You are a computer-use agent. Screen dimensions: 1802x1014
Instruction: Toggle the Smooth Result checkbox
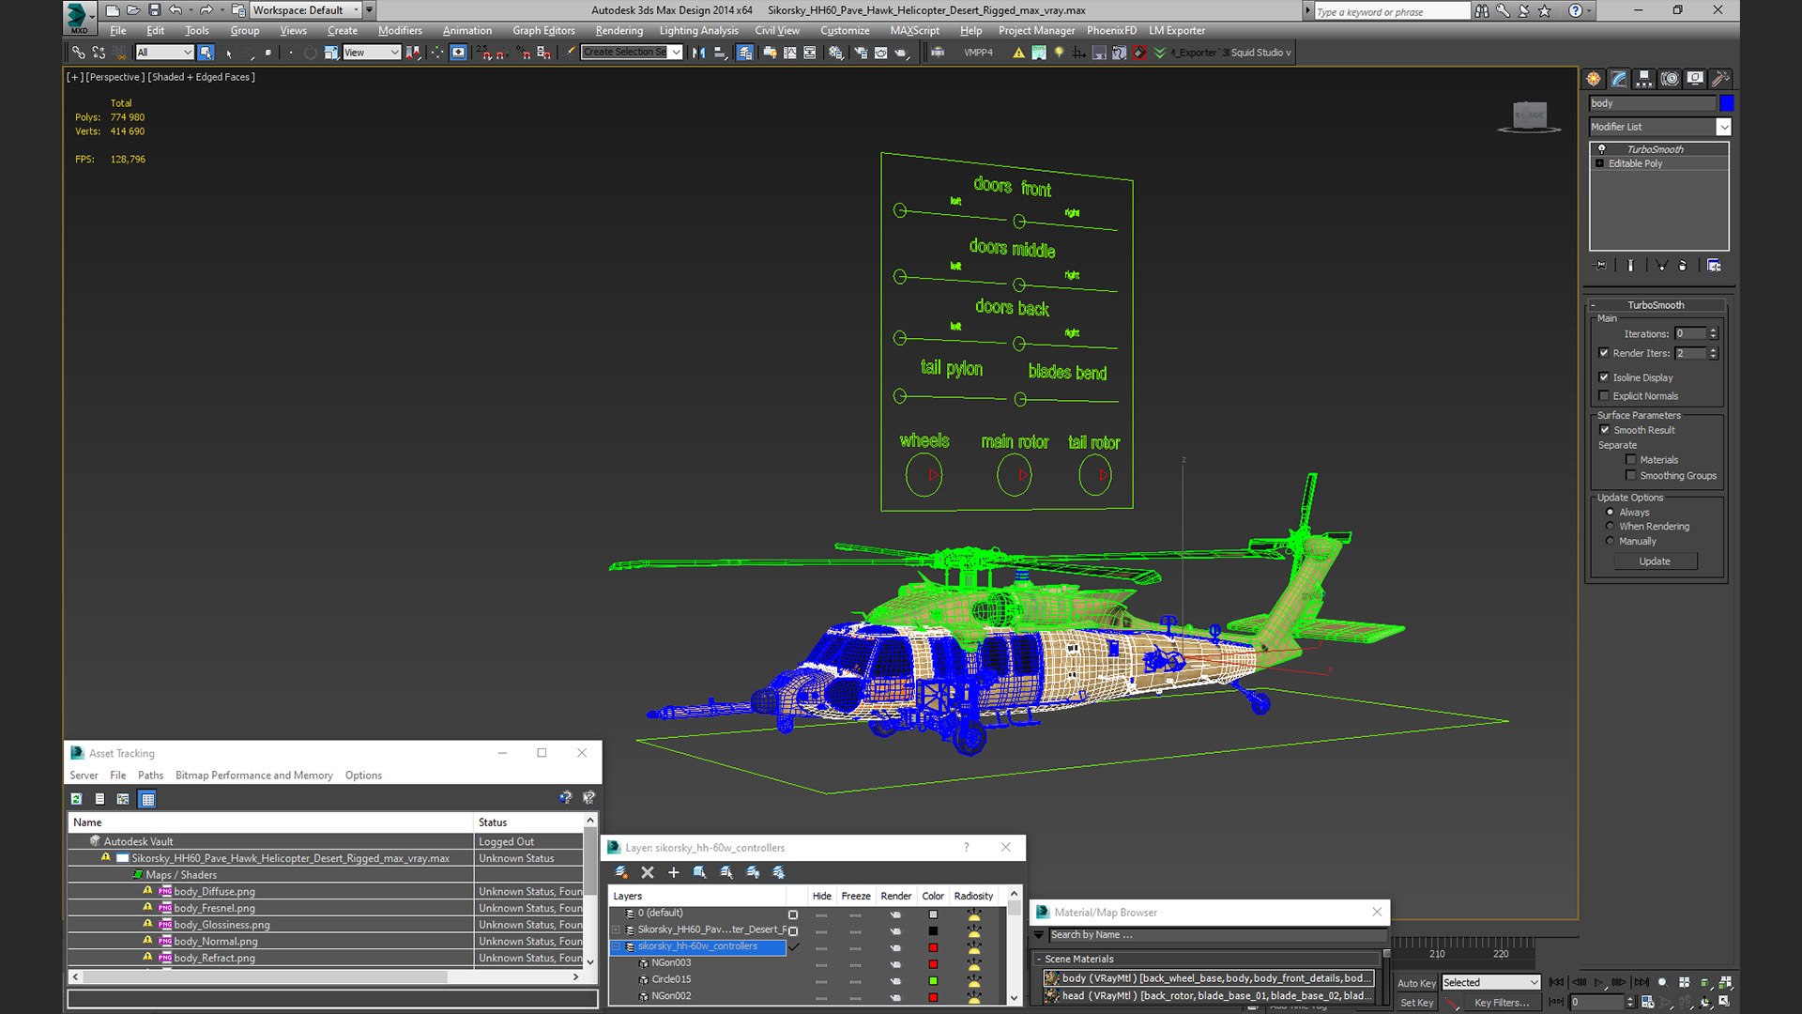coord(1605,430)
